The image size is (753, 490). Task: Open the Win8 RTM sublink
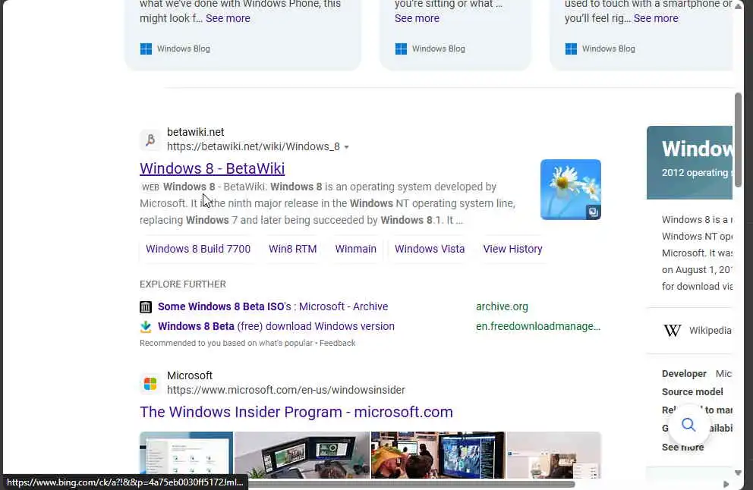(292, 249)
